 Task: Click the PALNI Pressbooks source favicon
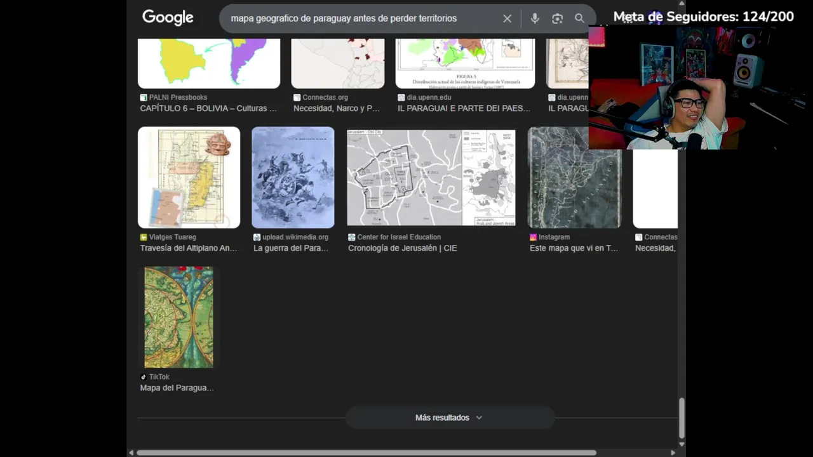tap(144, 98)
